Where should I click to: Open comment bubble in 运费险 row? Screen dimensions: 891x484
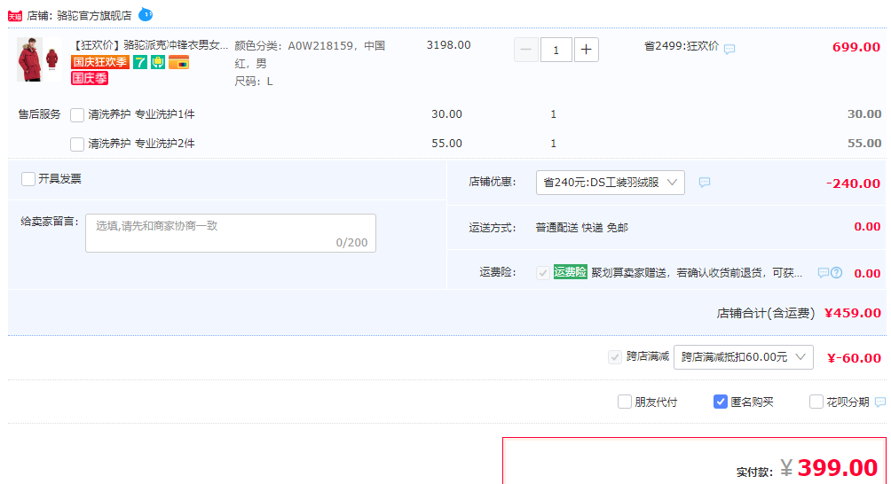click(823, 273)
